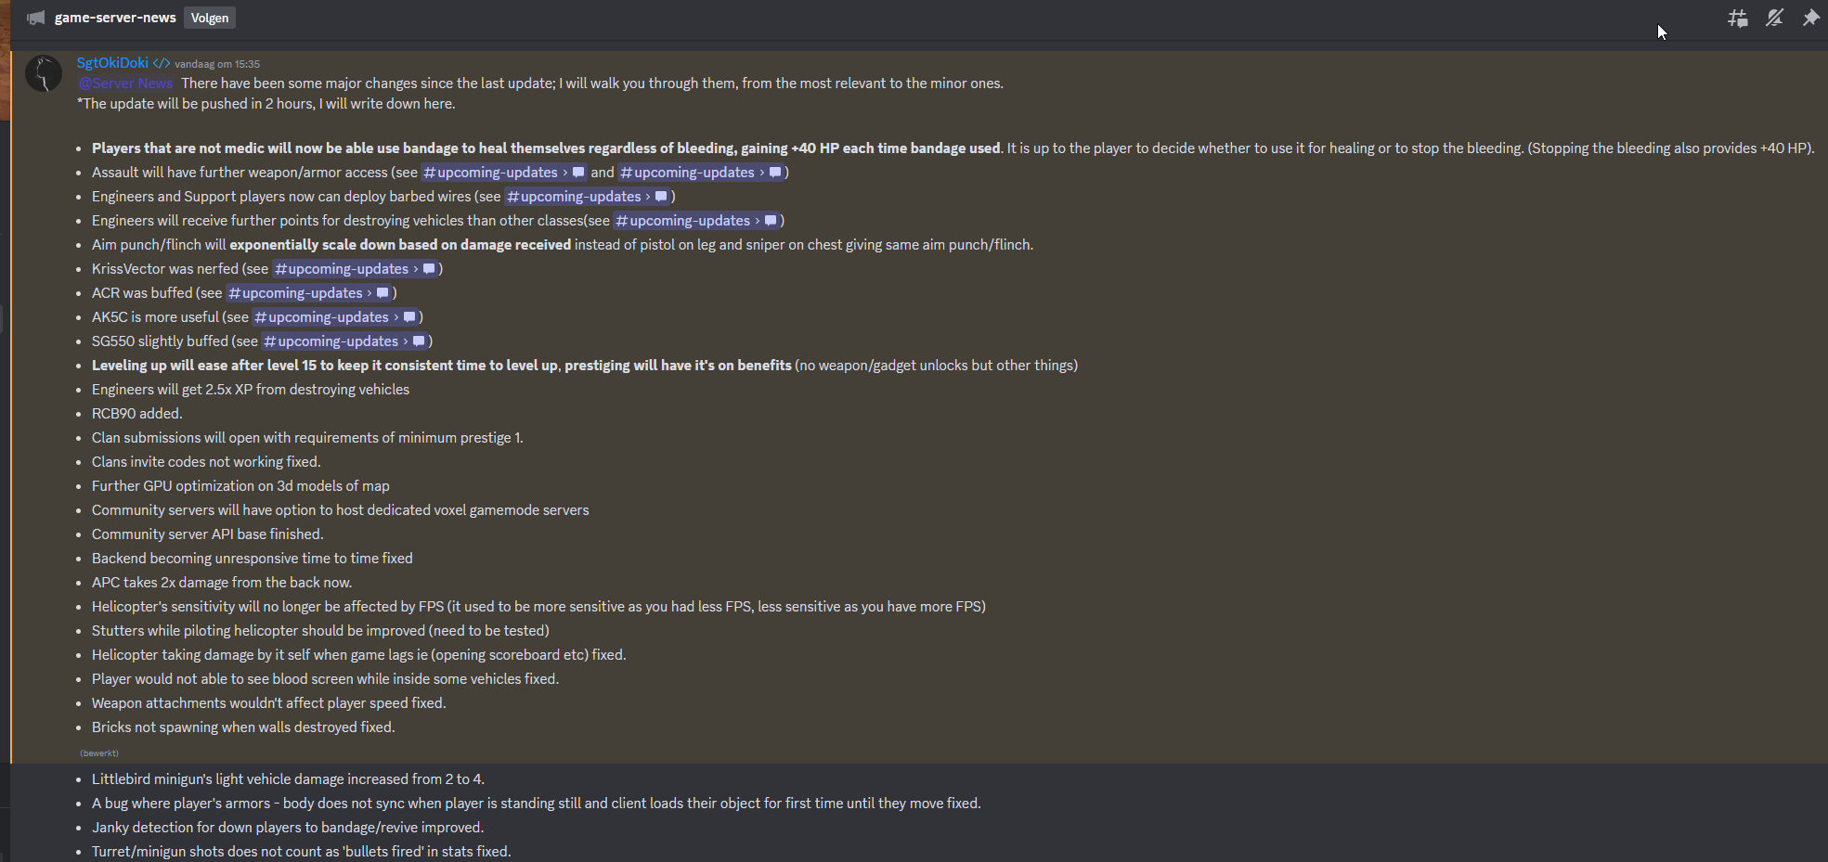Click message bubble icon on ACR buffed line
Image resolution: width=1828 pixels, height=862 pixels.
[382, 293]
